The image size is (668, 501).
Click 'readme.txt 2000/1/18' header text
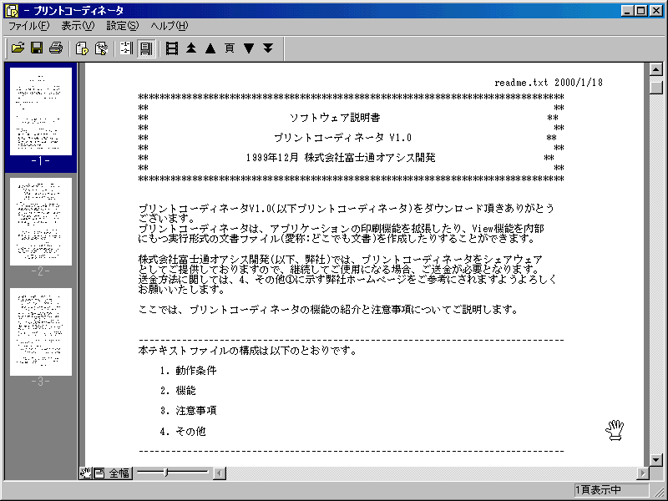[x=549, y=83]
